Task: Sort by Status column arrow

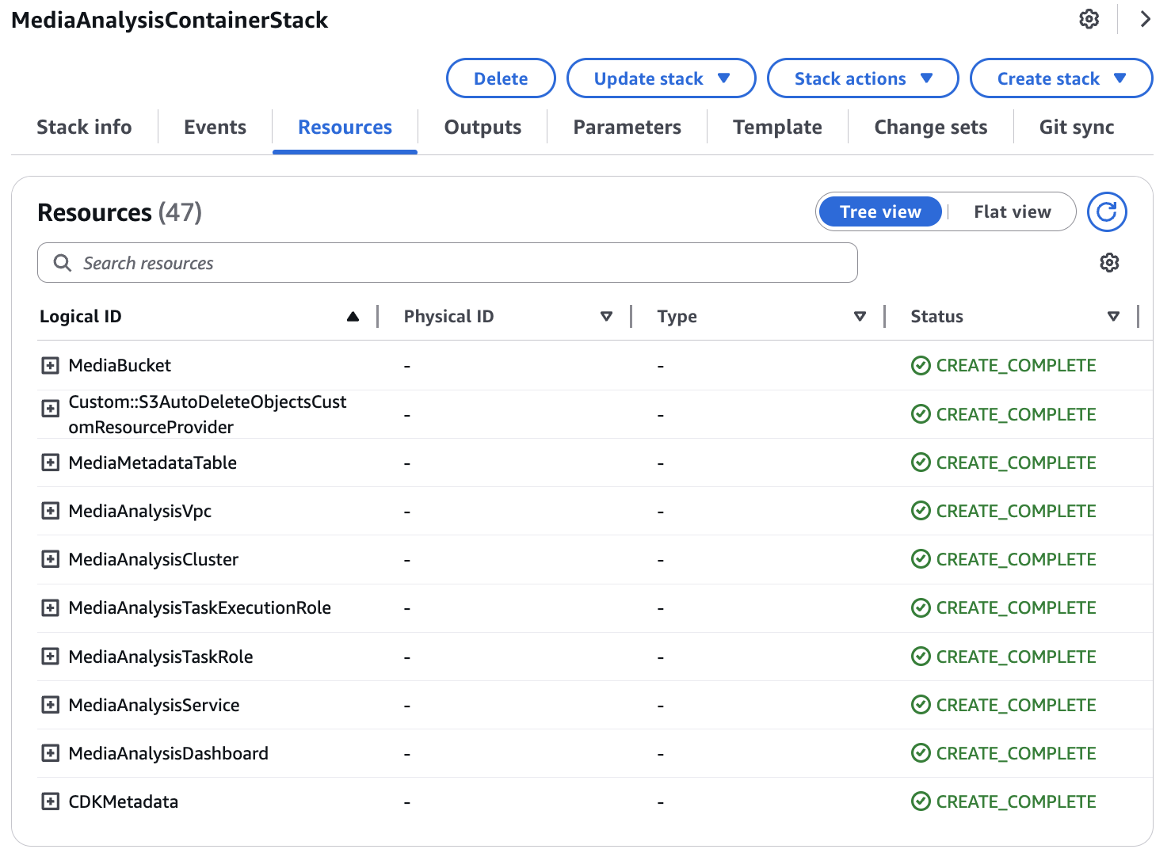Action: tap(1113, 317)
